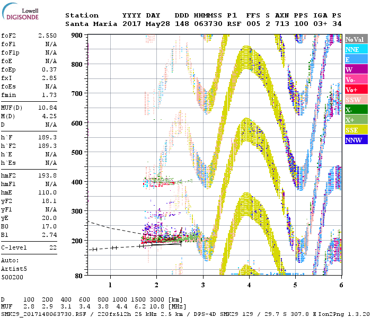The image size is (371, 318).
Task: Select the NoVal legend swatch
Action: coord(356,39)
